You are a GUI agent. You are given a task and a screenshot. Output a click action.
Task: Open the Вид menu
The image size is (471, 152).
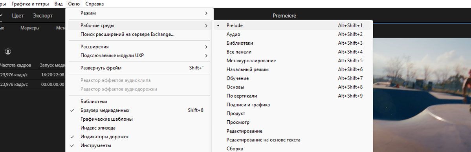coord(59,4)
